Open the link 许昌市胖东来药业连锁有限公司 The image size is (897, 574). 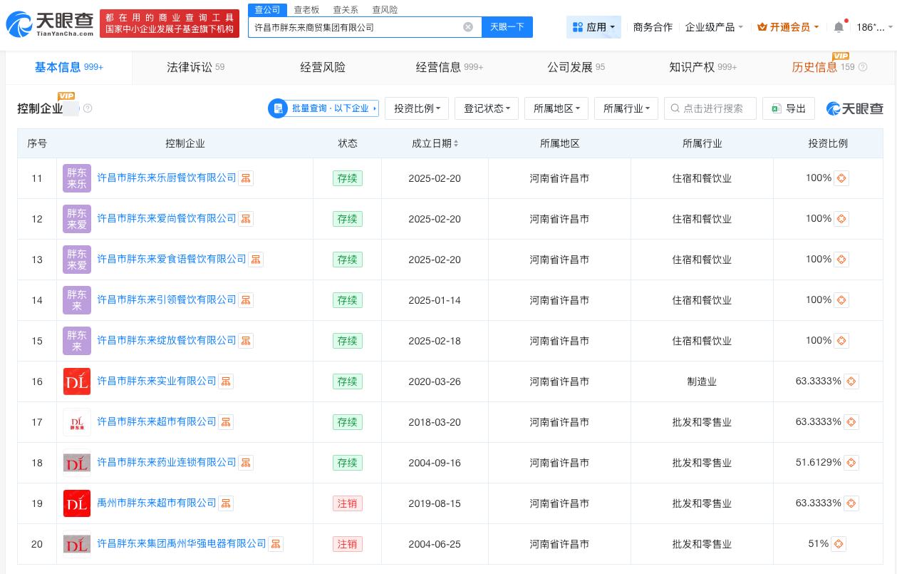[x=167, y=462]
